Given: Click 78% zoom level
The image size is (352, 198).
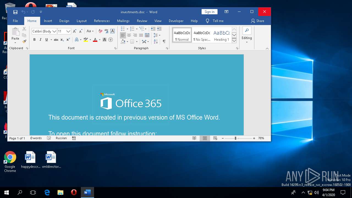Looking at the screenshot, I should 261,138.
